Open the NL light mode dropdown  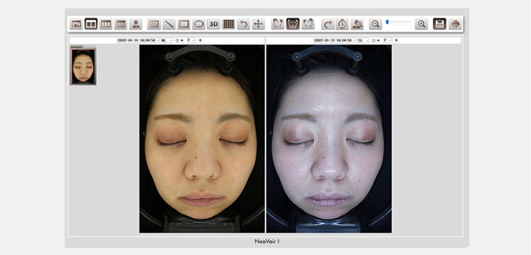[168, 40]
